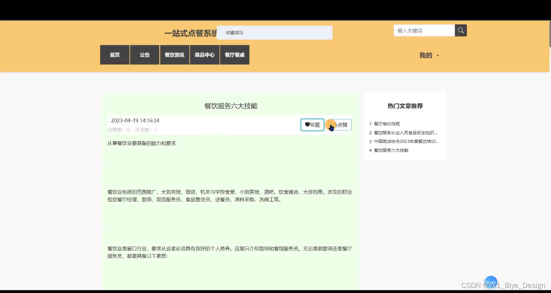
Task: Open the recommended article 餐厅培训流程
Action: (387, 124)
